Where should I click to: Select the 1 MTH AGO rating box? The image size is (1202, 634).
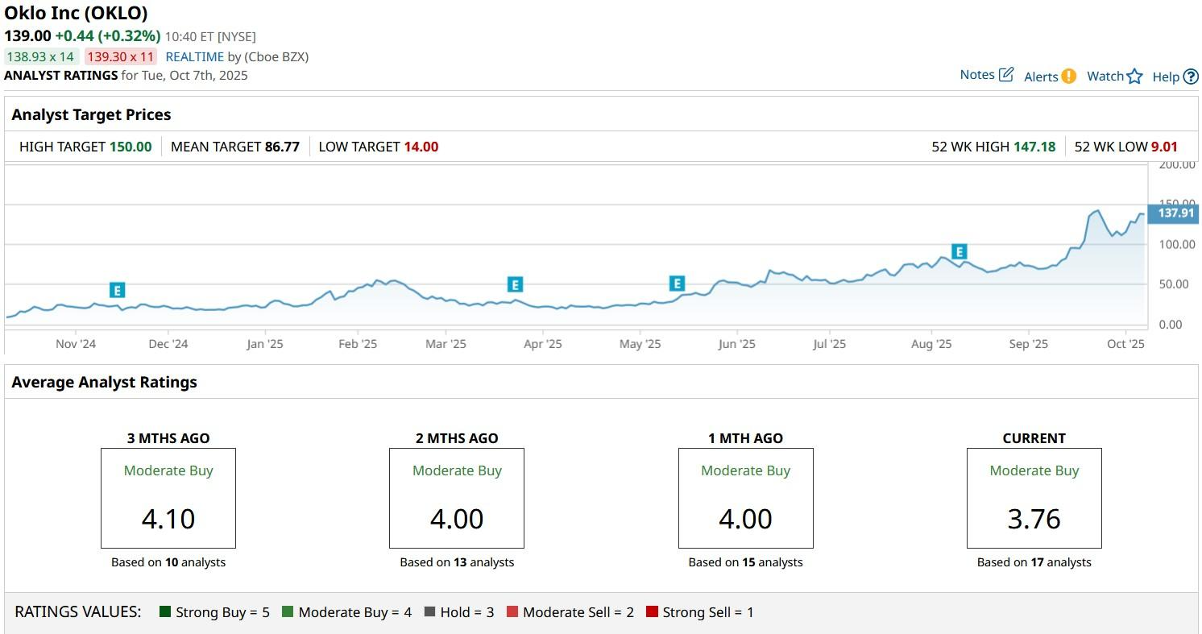745,499
